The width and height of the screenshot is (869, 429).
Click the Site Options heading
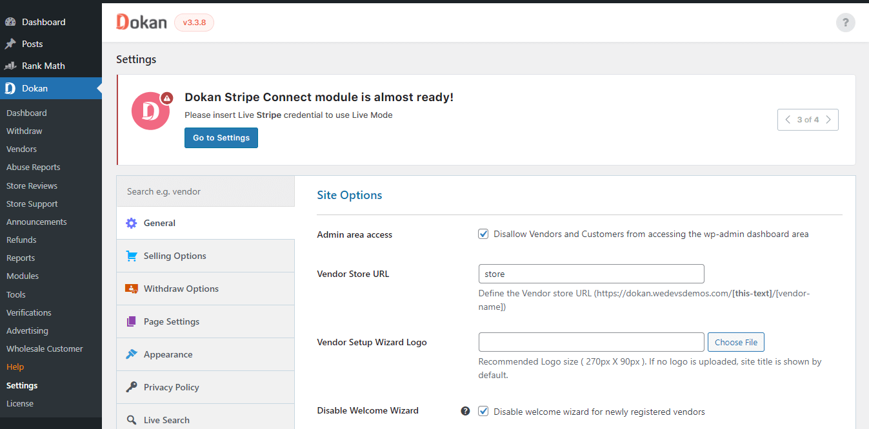click(350, 195)
